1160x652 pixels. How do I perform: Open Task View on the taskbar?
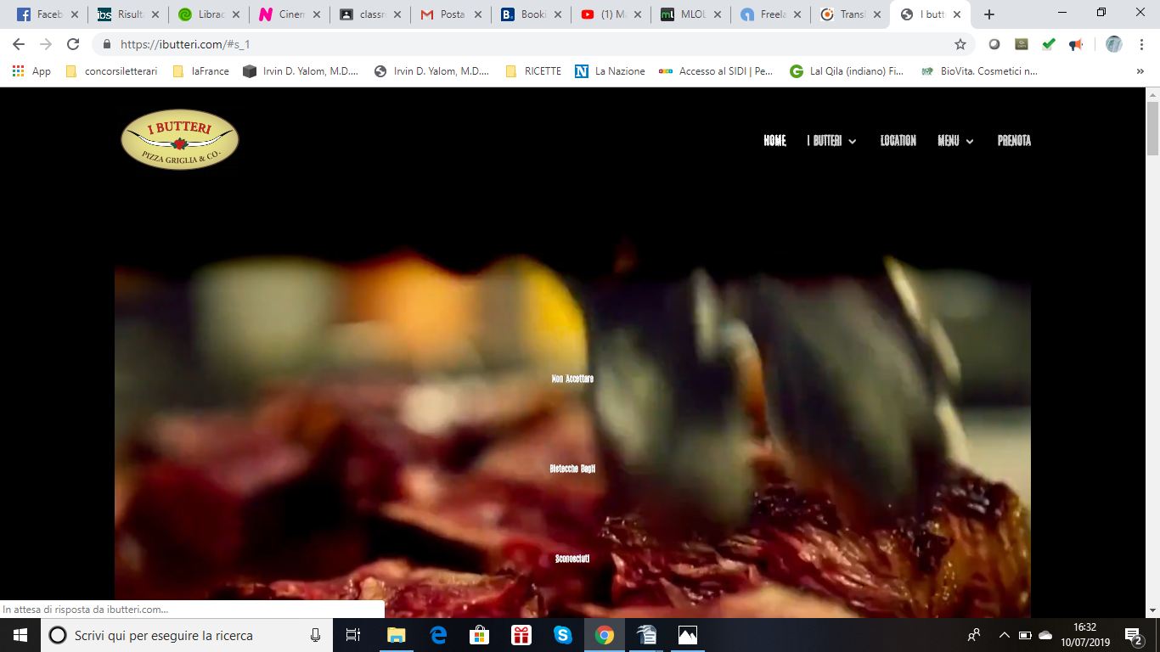(x=353, y=635)
